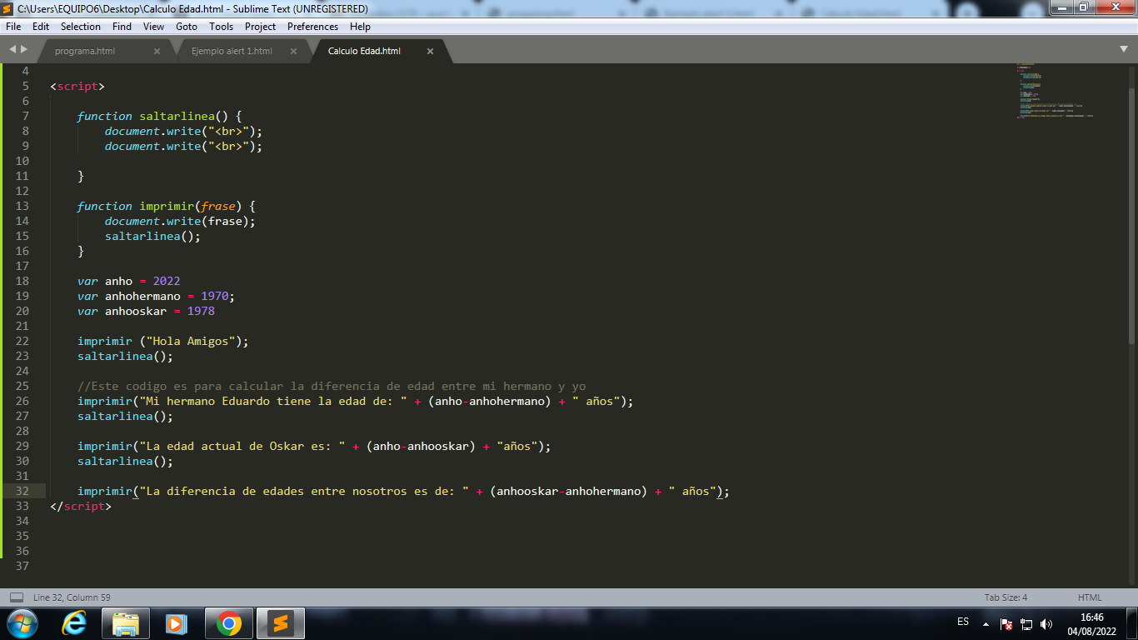Open the HTML syntax selector
This screenshot has width=1138, height=640.
coord(1090,597)
